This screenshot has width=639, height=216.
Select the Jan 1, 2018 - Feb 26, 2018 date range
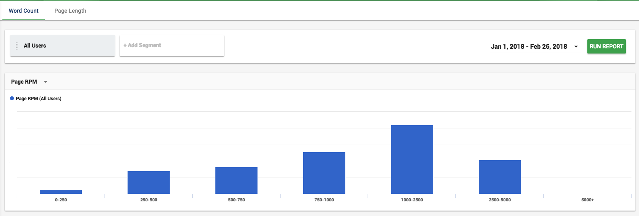click(529, 46)
